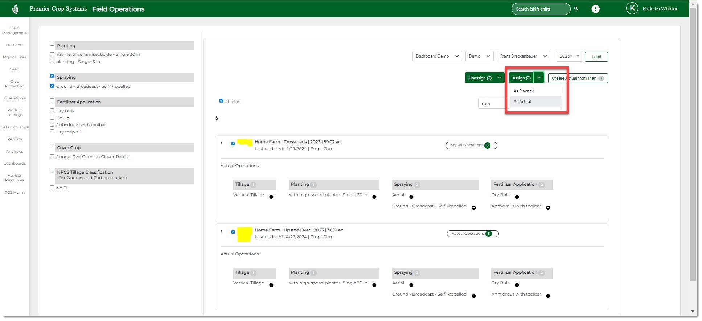Remove Anhydrous with toolbar from Crossroads field

tap(548, 208)
